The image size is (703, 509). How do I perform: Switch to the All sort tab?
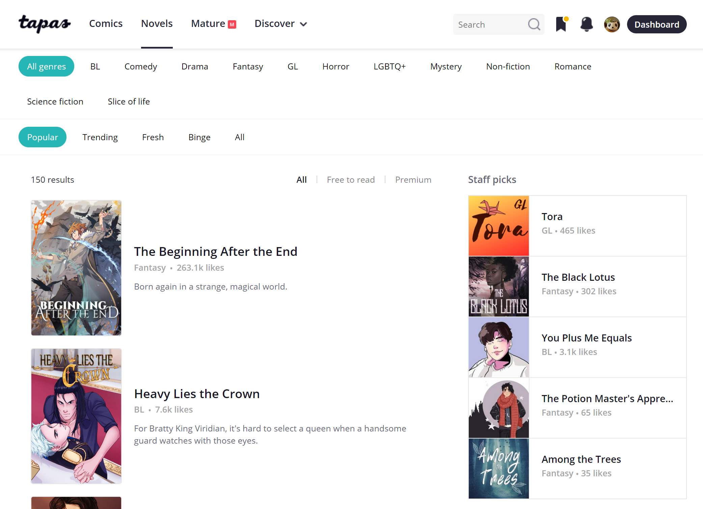(x=240, y=137)
